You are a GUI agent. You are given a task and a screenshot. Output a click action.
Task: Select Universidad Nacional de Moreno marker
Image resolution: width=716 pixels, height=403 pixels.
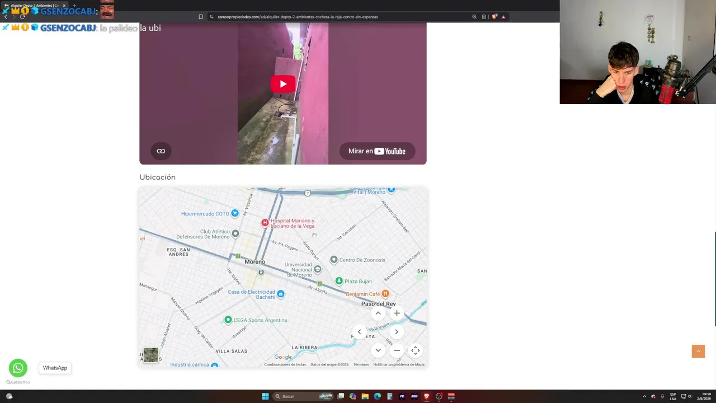tap(318, 269)
